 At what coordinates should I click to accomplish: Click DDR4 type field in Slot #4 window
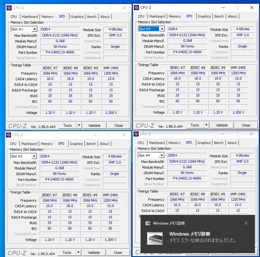pyautogui.click(x=187, y=155)
